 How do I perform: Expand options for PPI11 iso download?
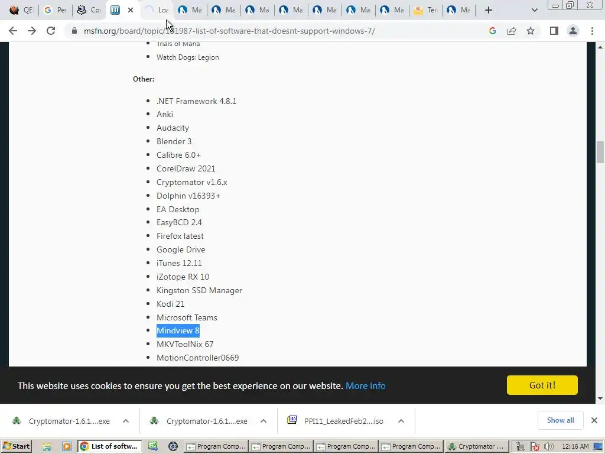(401, 421)
